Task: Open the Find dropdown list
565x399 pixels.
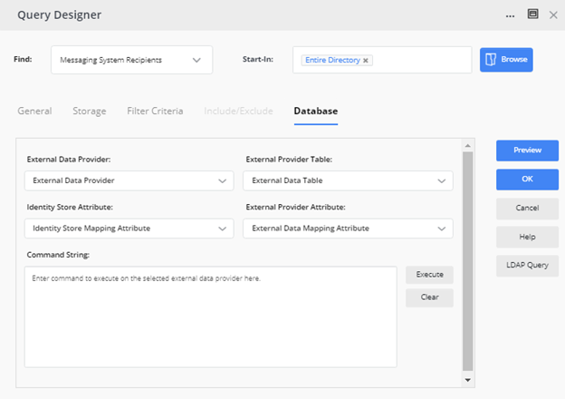Action: [x=131, y=60]
